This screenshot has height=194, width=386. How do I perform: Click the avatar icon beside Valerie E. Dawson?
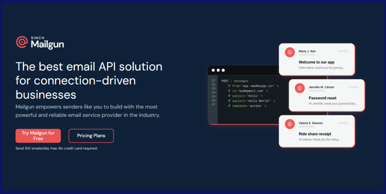pyautogui.click(x=290, y=124)
